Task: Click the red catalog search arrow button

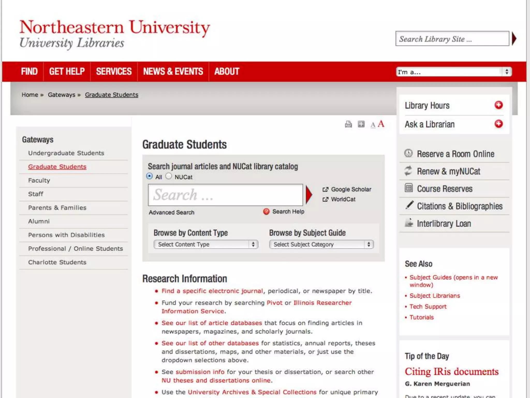Action: click(x=309, y=195)
